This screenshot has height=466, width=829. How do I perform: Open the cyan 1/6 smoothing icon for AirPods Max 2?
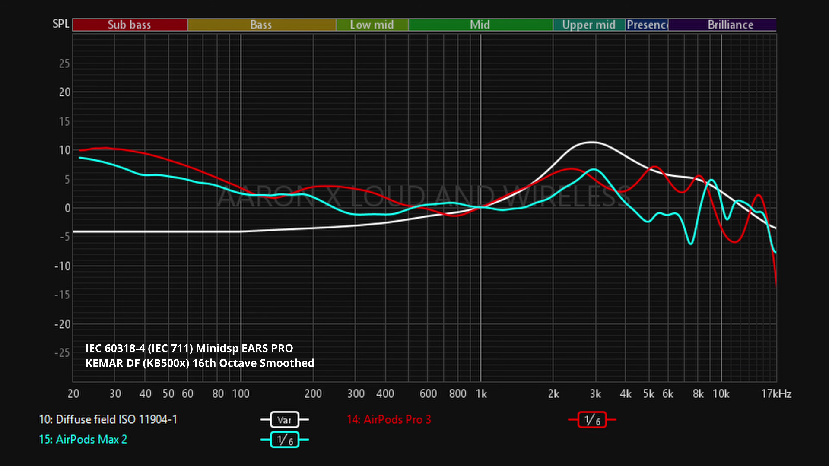click(x=284, y=440)
